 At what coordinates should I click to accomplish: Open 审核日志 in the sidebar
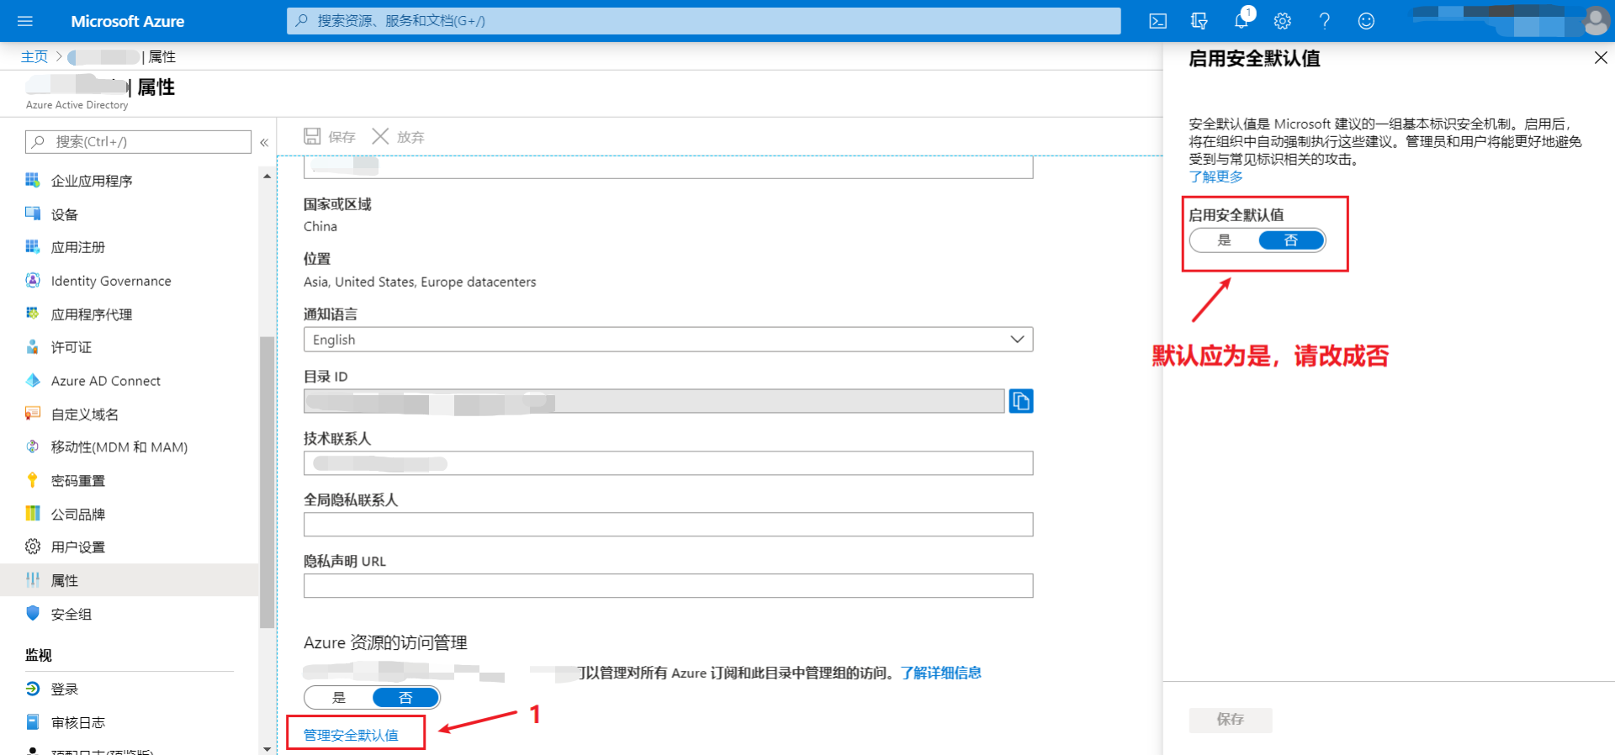[78, 722]
